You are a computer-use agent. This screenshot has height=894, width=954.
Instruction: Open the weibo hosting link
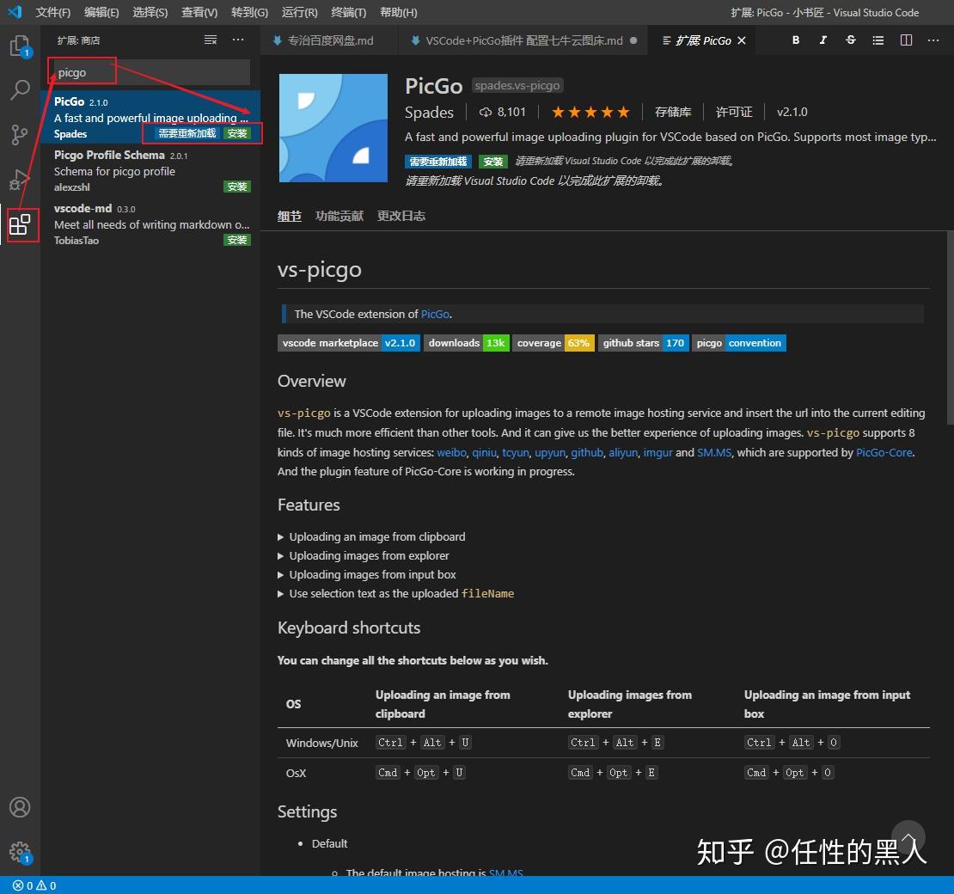pyautogui.click(x=451, y=453)
